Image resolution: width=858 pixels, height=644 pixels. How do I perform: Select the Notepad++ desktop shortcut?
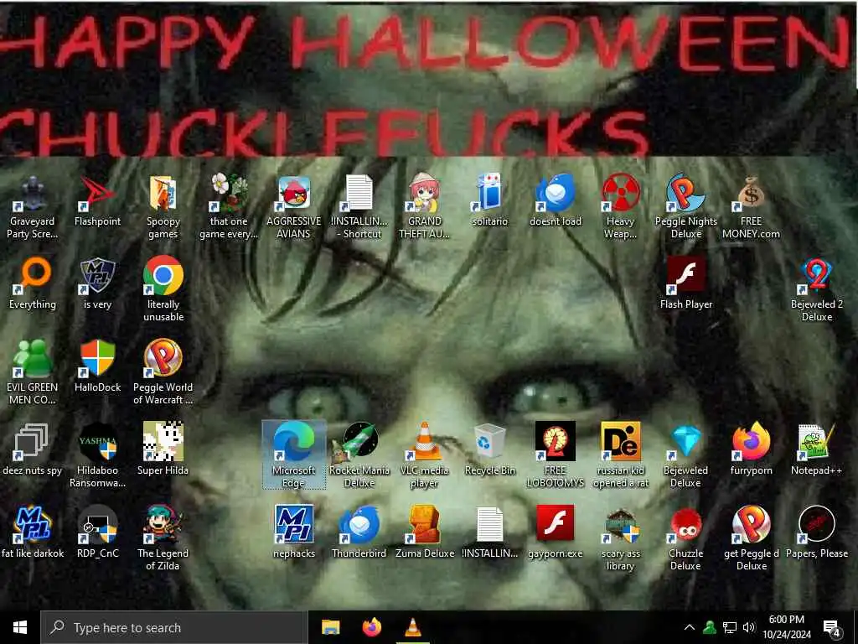click(x=816, y=450)
